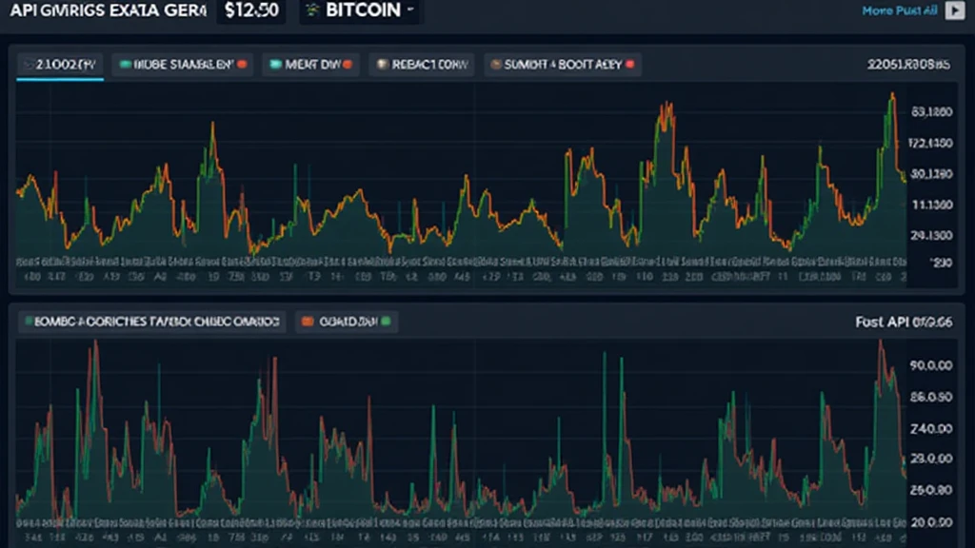The height and width of the screenshot is (548, 975).
Task: Click the BOMBC CORICHES series legend chip
Action: tap(152, 322)
